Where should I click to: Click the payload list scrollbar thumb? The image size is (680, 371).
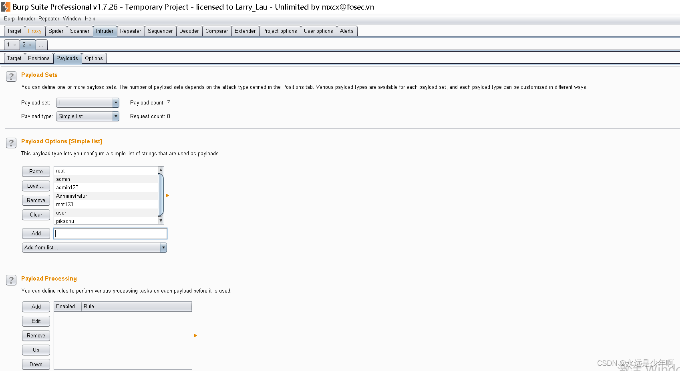coord(161,195)
